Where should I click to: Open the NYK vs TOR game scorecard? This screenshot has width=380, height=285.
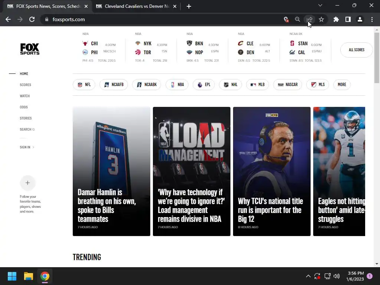(151, 47)
